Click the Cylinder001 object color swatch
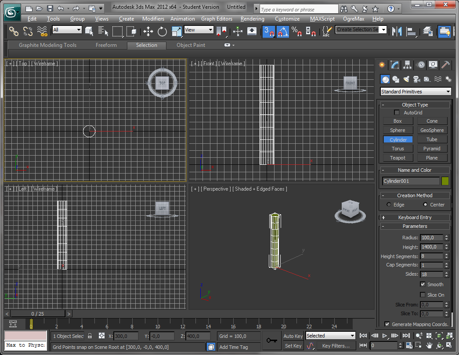The image size is (459, 355). (445, 181)
